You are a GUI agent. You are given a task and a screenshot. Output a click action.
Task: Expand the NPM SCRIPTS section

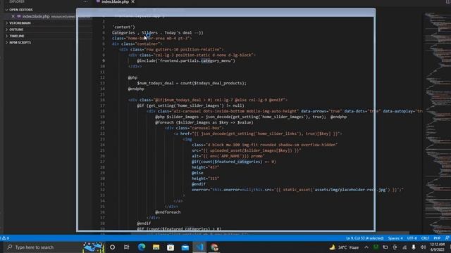tap(18, 42)
